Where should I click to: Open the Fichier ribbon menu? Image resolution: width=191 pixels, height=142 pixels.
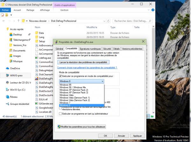click(5, 10)
